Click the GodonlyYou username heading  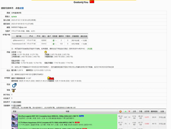coord(81,2)
